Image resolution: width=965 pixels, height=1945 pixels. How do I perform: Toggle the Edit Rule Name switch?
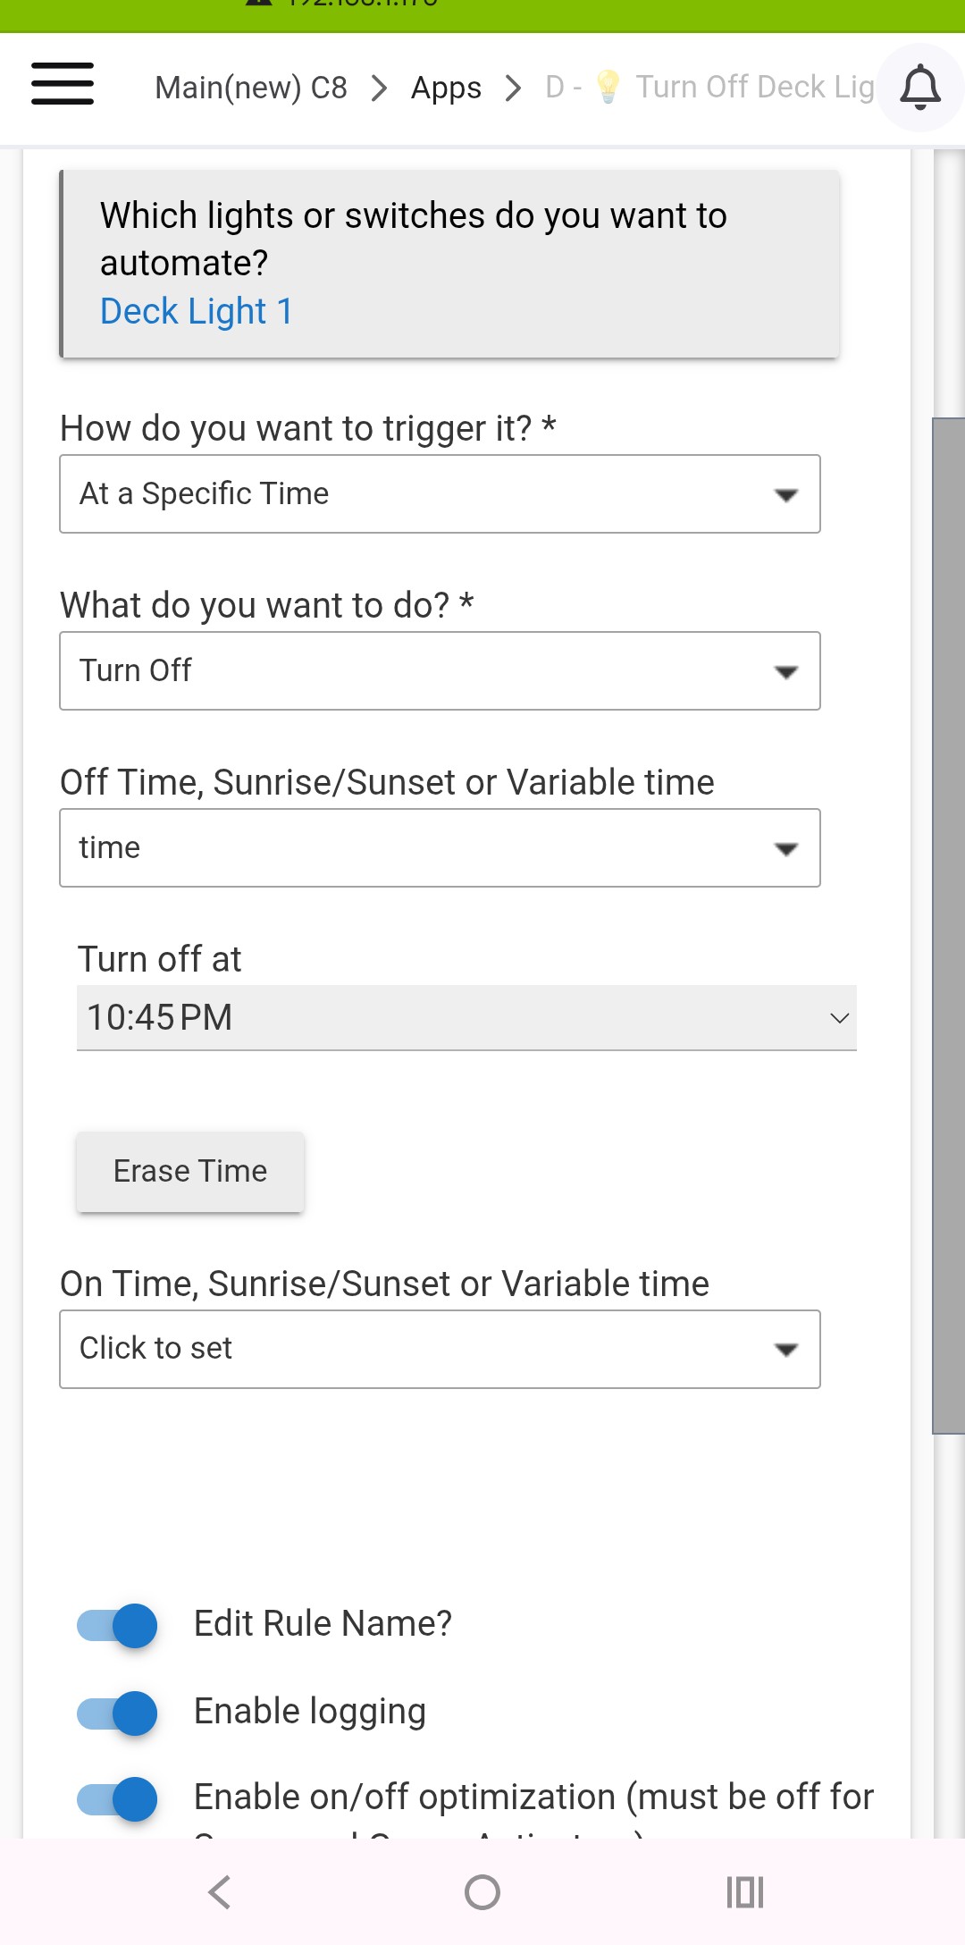pos(118,1624)
